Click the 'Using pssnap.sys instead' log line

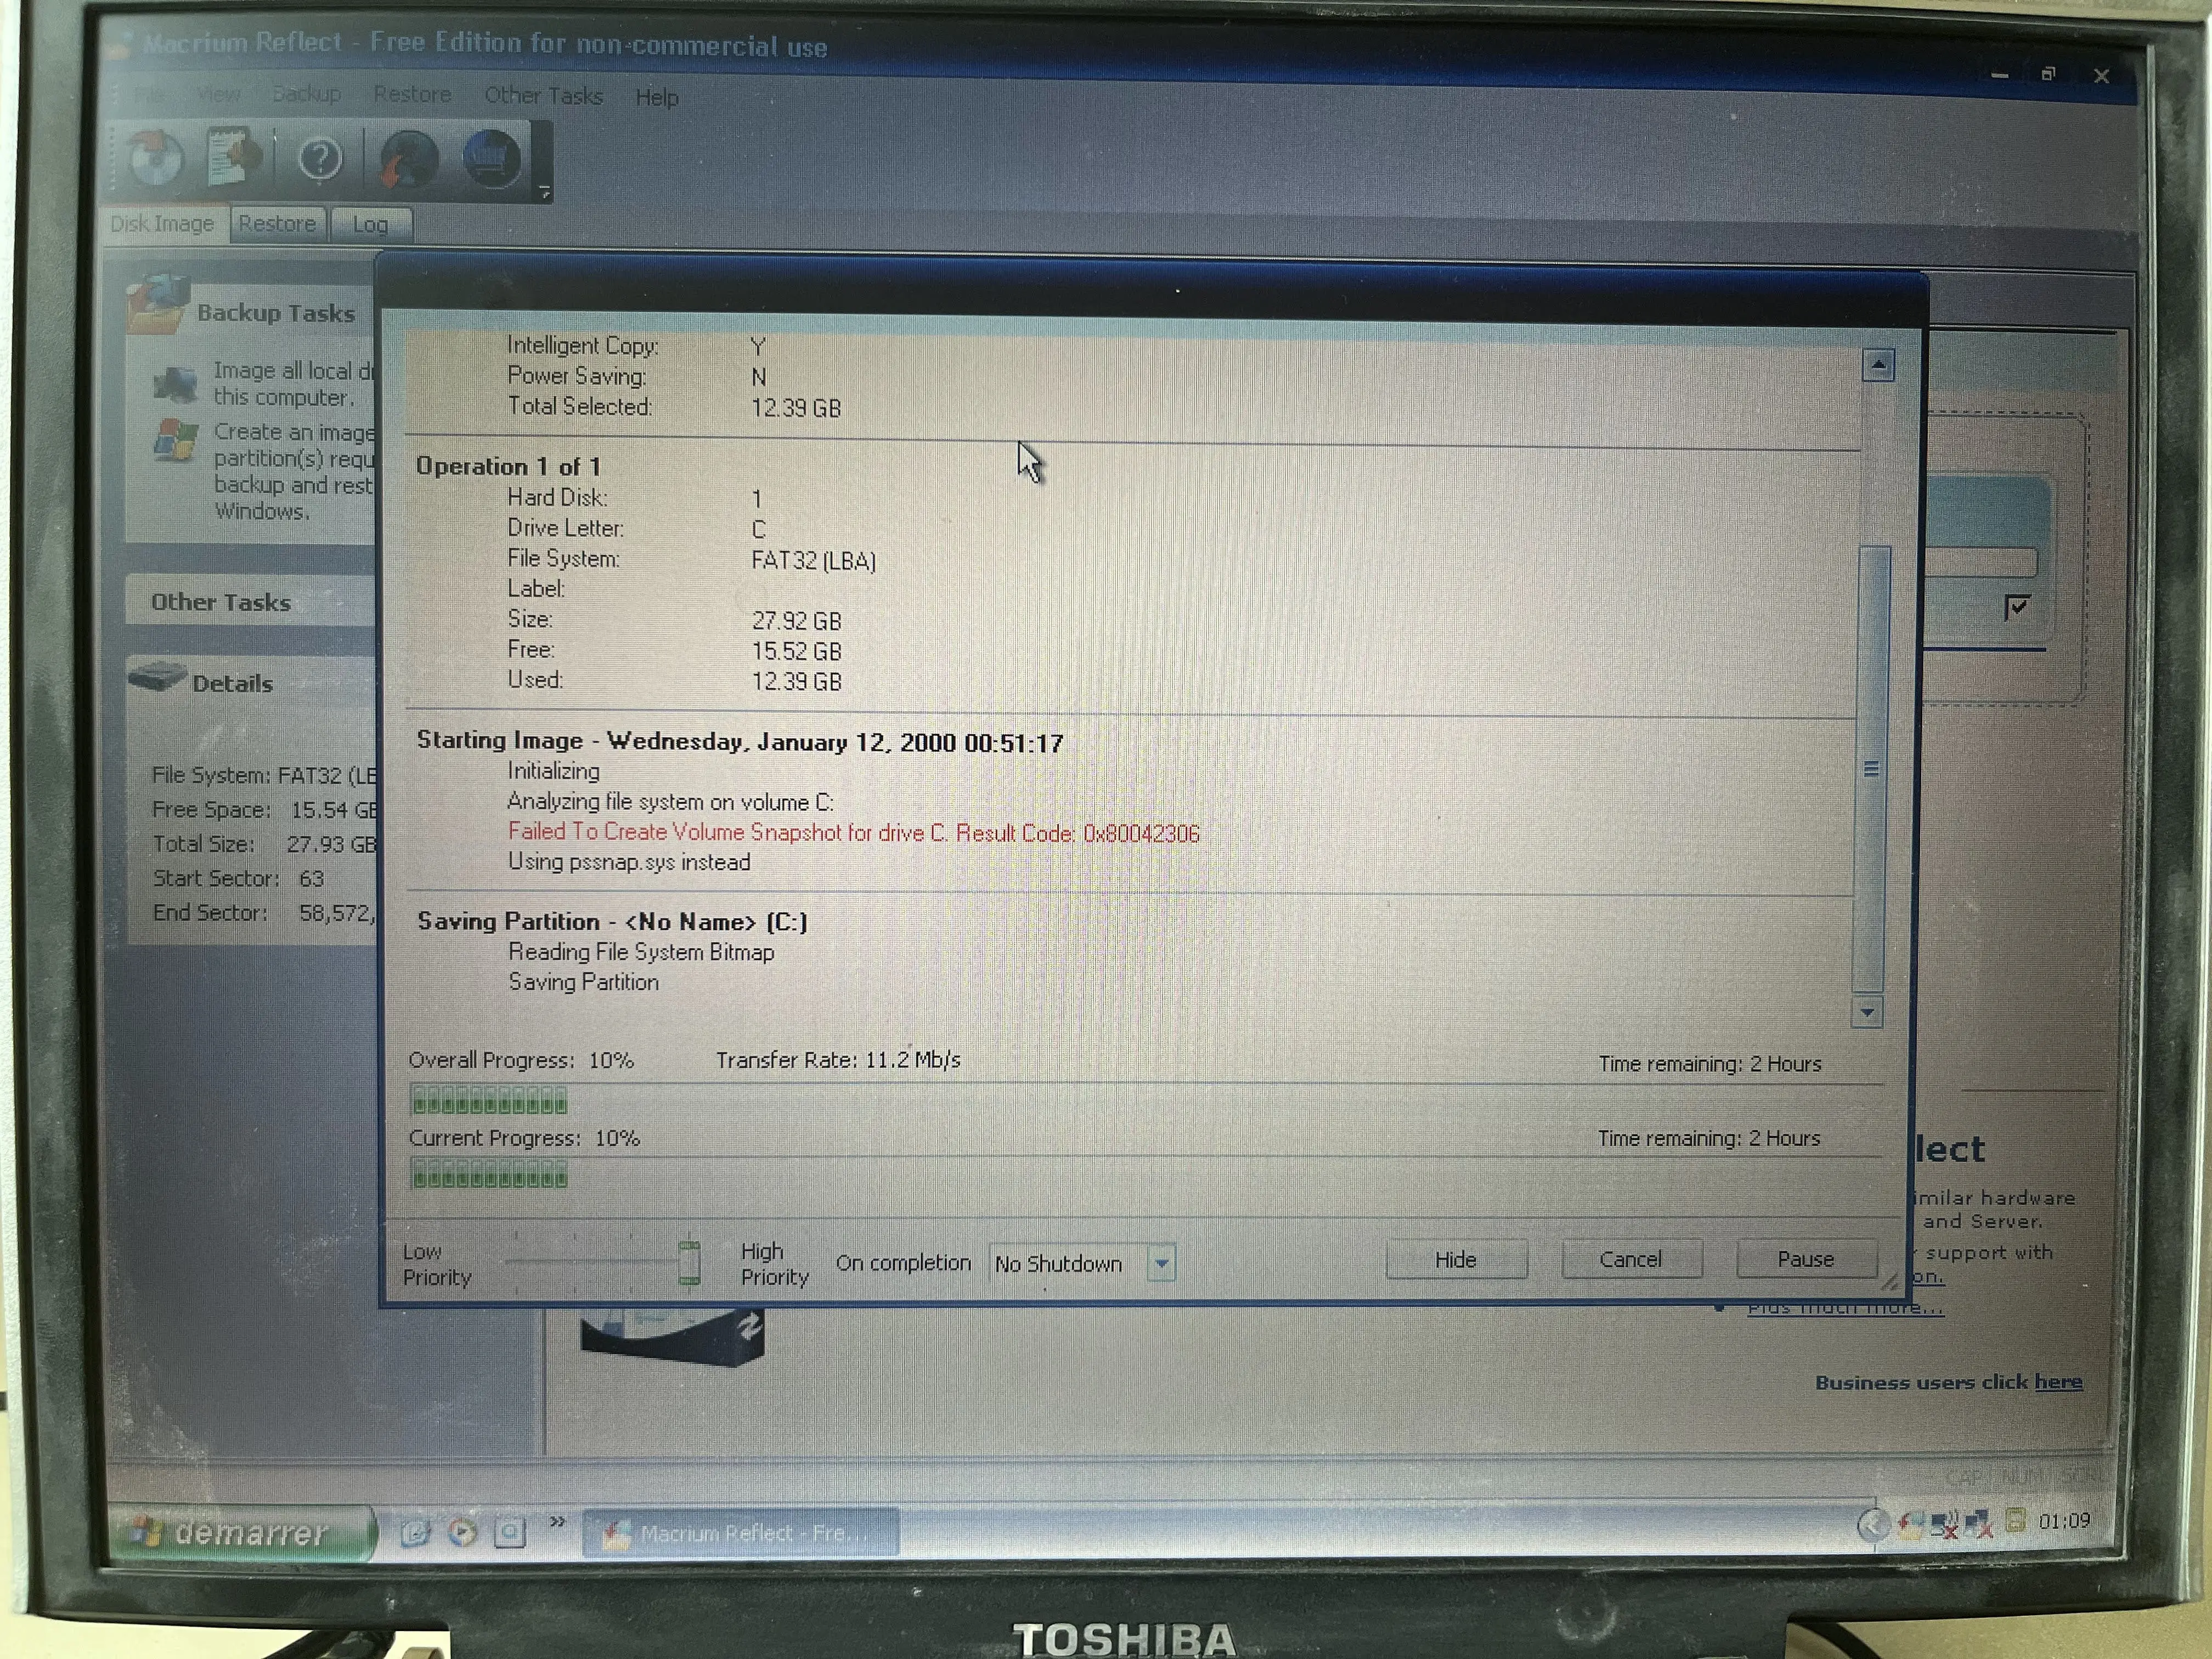click(x=629, y=862)
